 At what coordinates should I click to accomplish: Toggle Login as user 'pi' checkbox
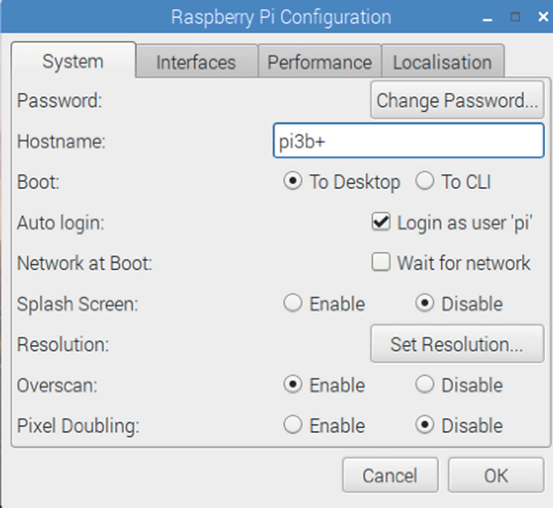pyautogui.click(x=381, y=222)
